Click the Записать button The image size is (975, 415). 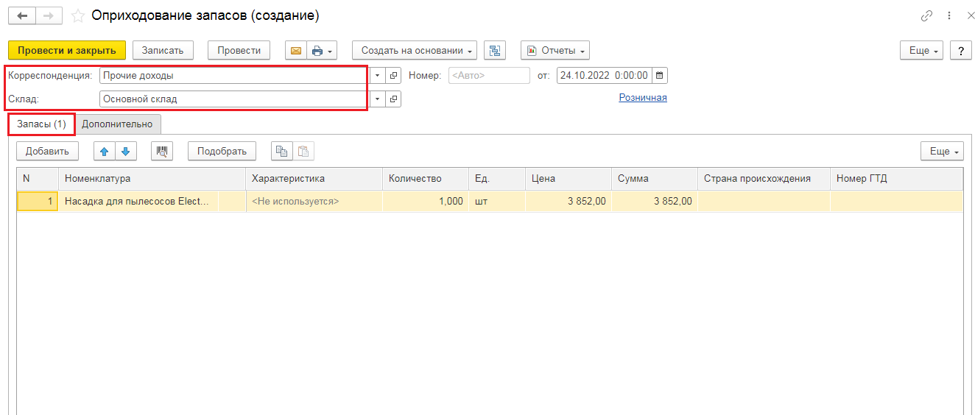(163, 51)
